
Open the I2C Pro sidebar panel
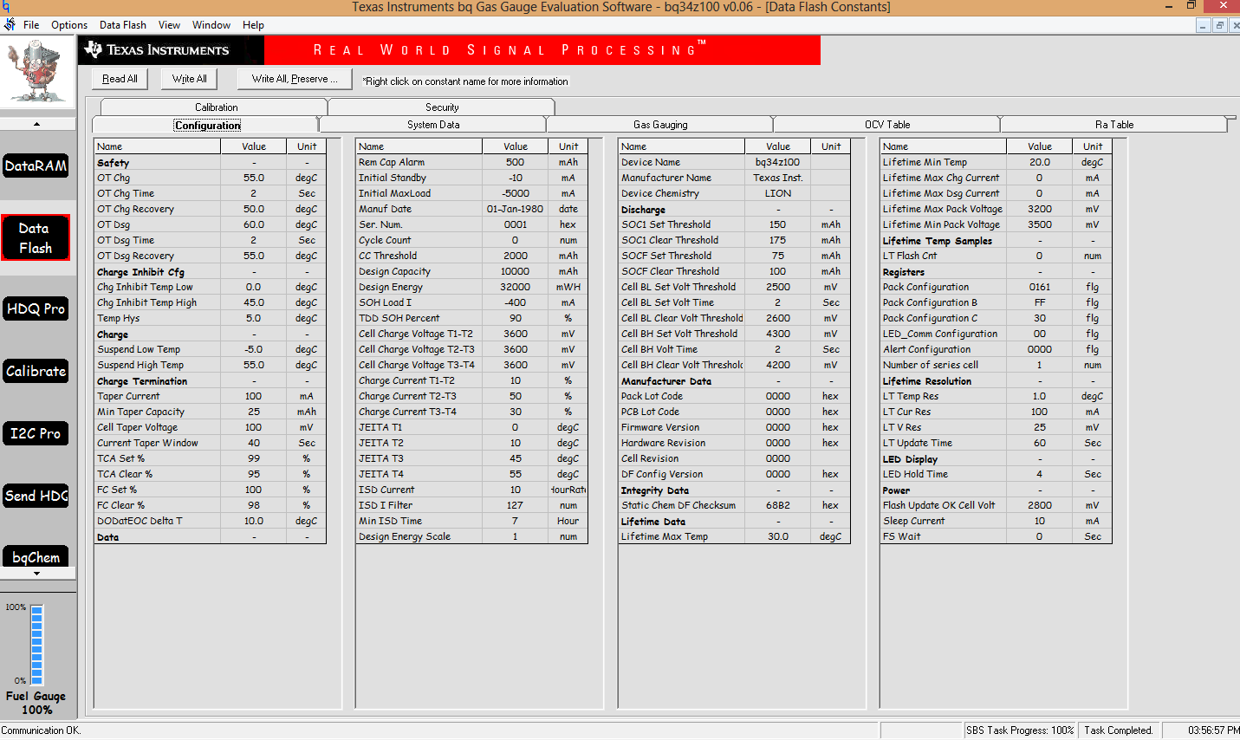pyautogui.click(x=36, y=433)
